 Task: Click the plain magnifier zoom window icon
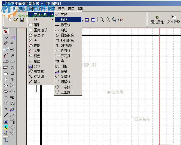[x=114, y=20]
